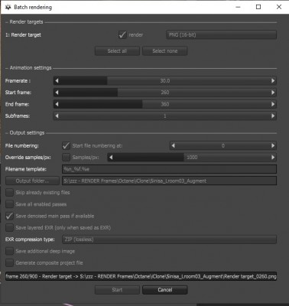
Task: Click the End frame slider bar
Action: [165, 104]
